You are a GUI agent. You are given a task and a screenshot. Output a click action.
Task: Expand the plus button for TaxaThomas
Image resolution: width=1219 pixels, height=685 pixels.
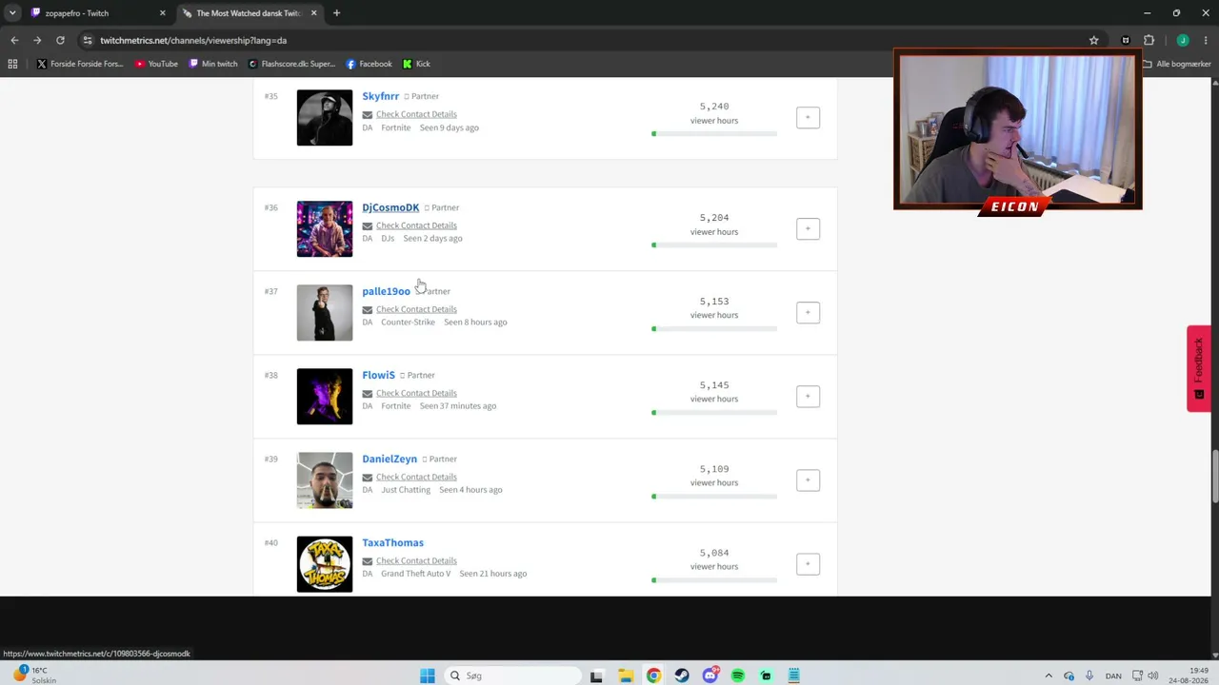(x=808, y=563)
